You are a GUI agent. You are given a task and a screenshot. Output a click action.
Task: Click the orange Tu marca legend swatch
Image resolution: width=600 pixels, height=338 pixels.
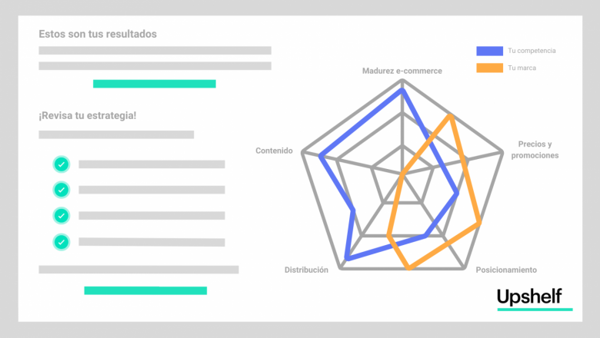coord(489,68)
